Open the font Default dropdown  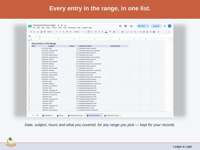click(x=78, y=32)
